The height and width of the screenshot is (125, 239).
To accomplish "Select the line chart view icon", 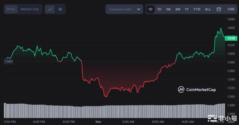I will (x=50, y=9).
